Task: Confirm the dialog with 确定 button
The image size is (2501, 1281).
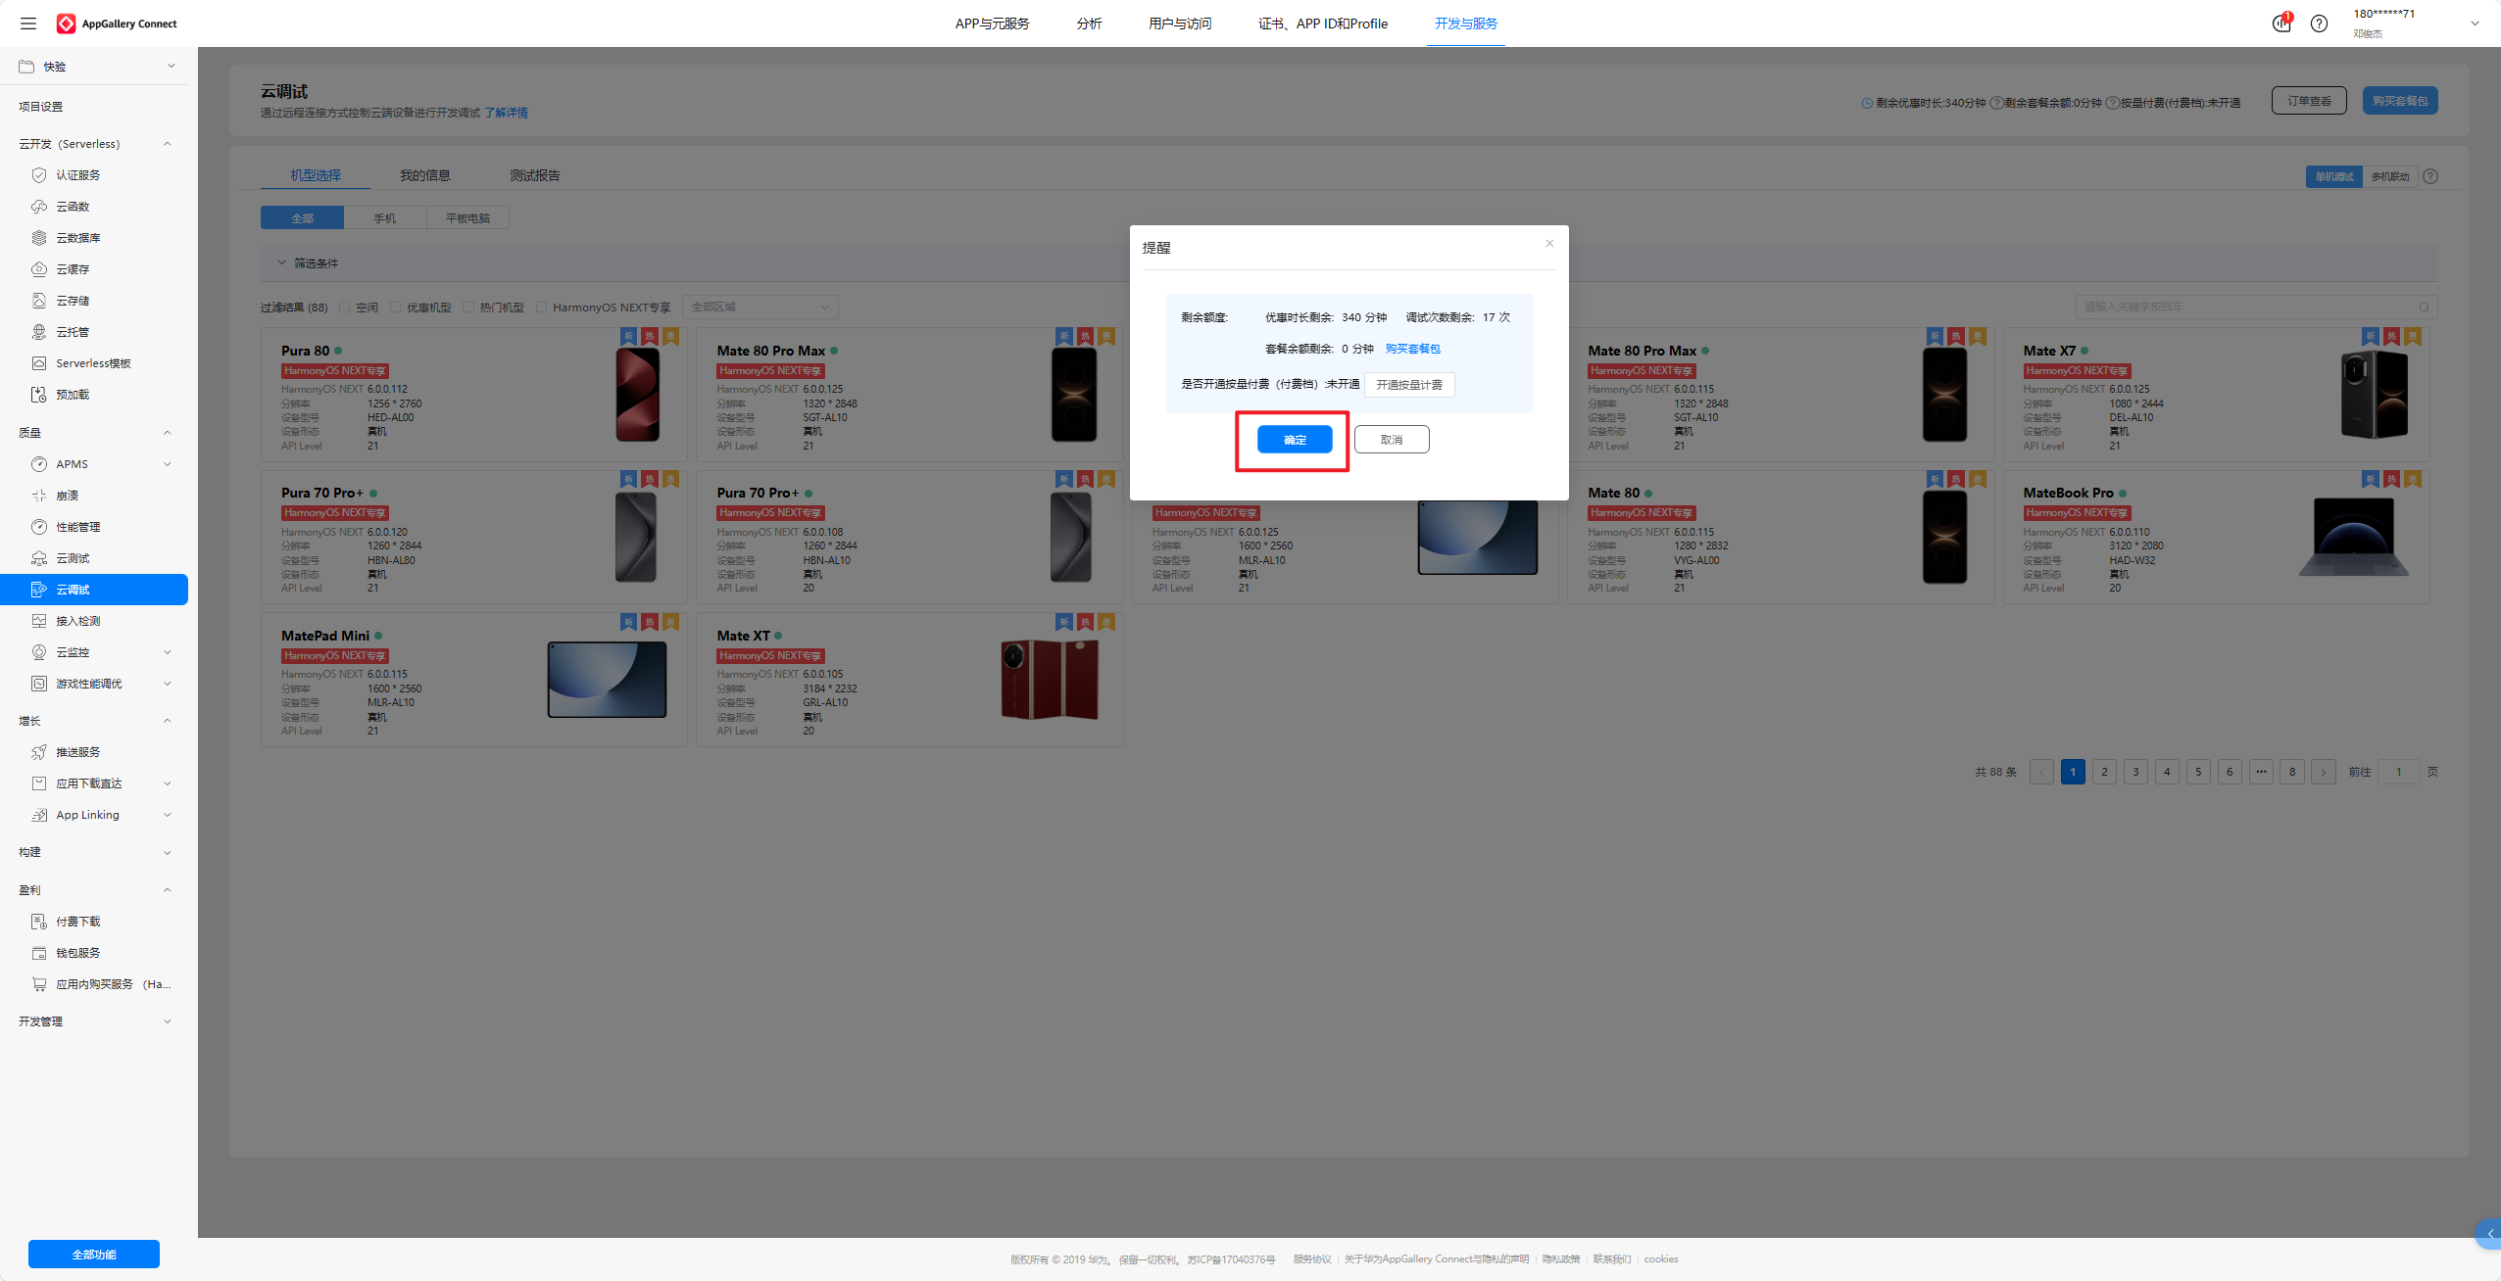Action: click(1294, 440)
